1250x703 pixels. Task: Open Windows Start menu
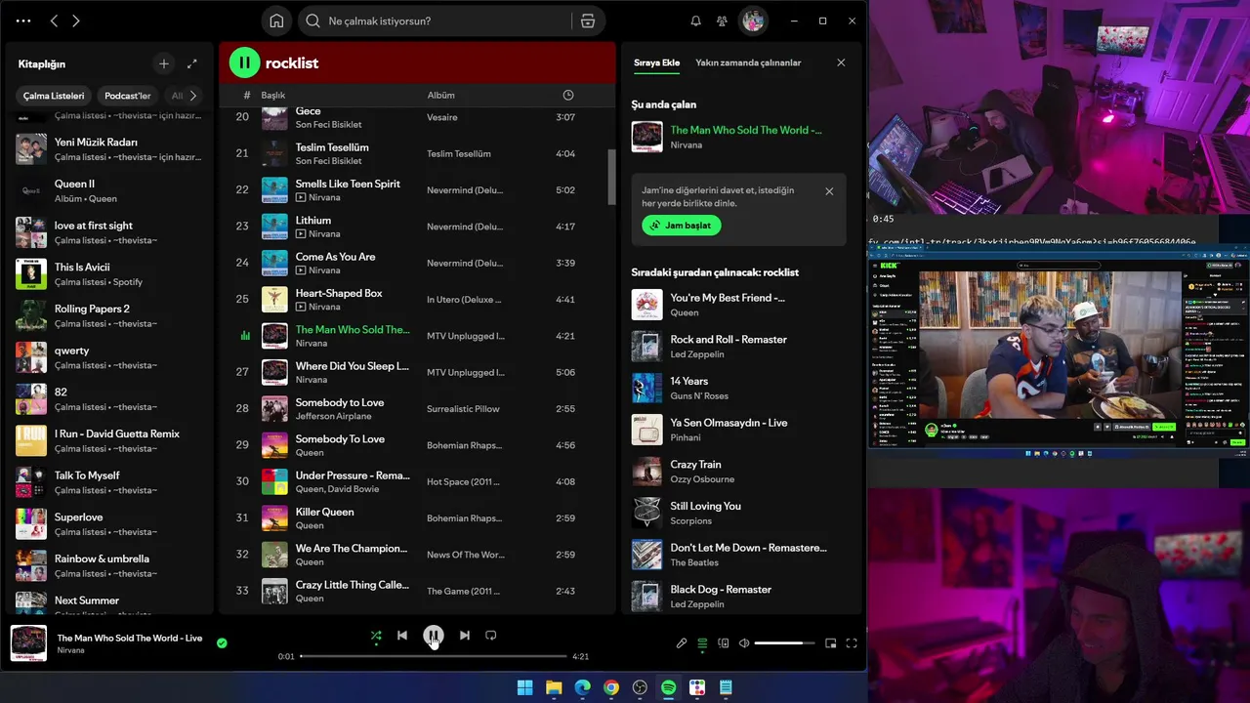click(x=524, y=687)
